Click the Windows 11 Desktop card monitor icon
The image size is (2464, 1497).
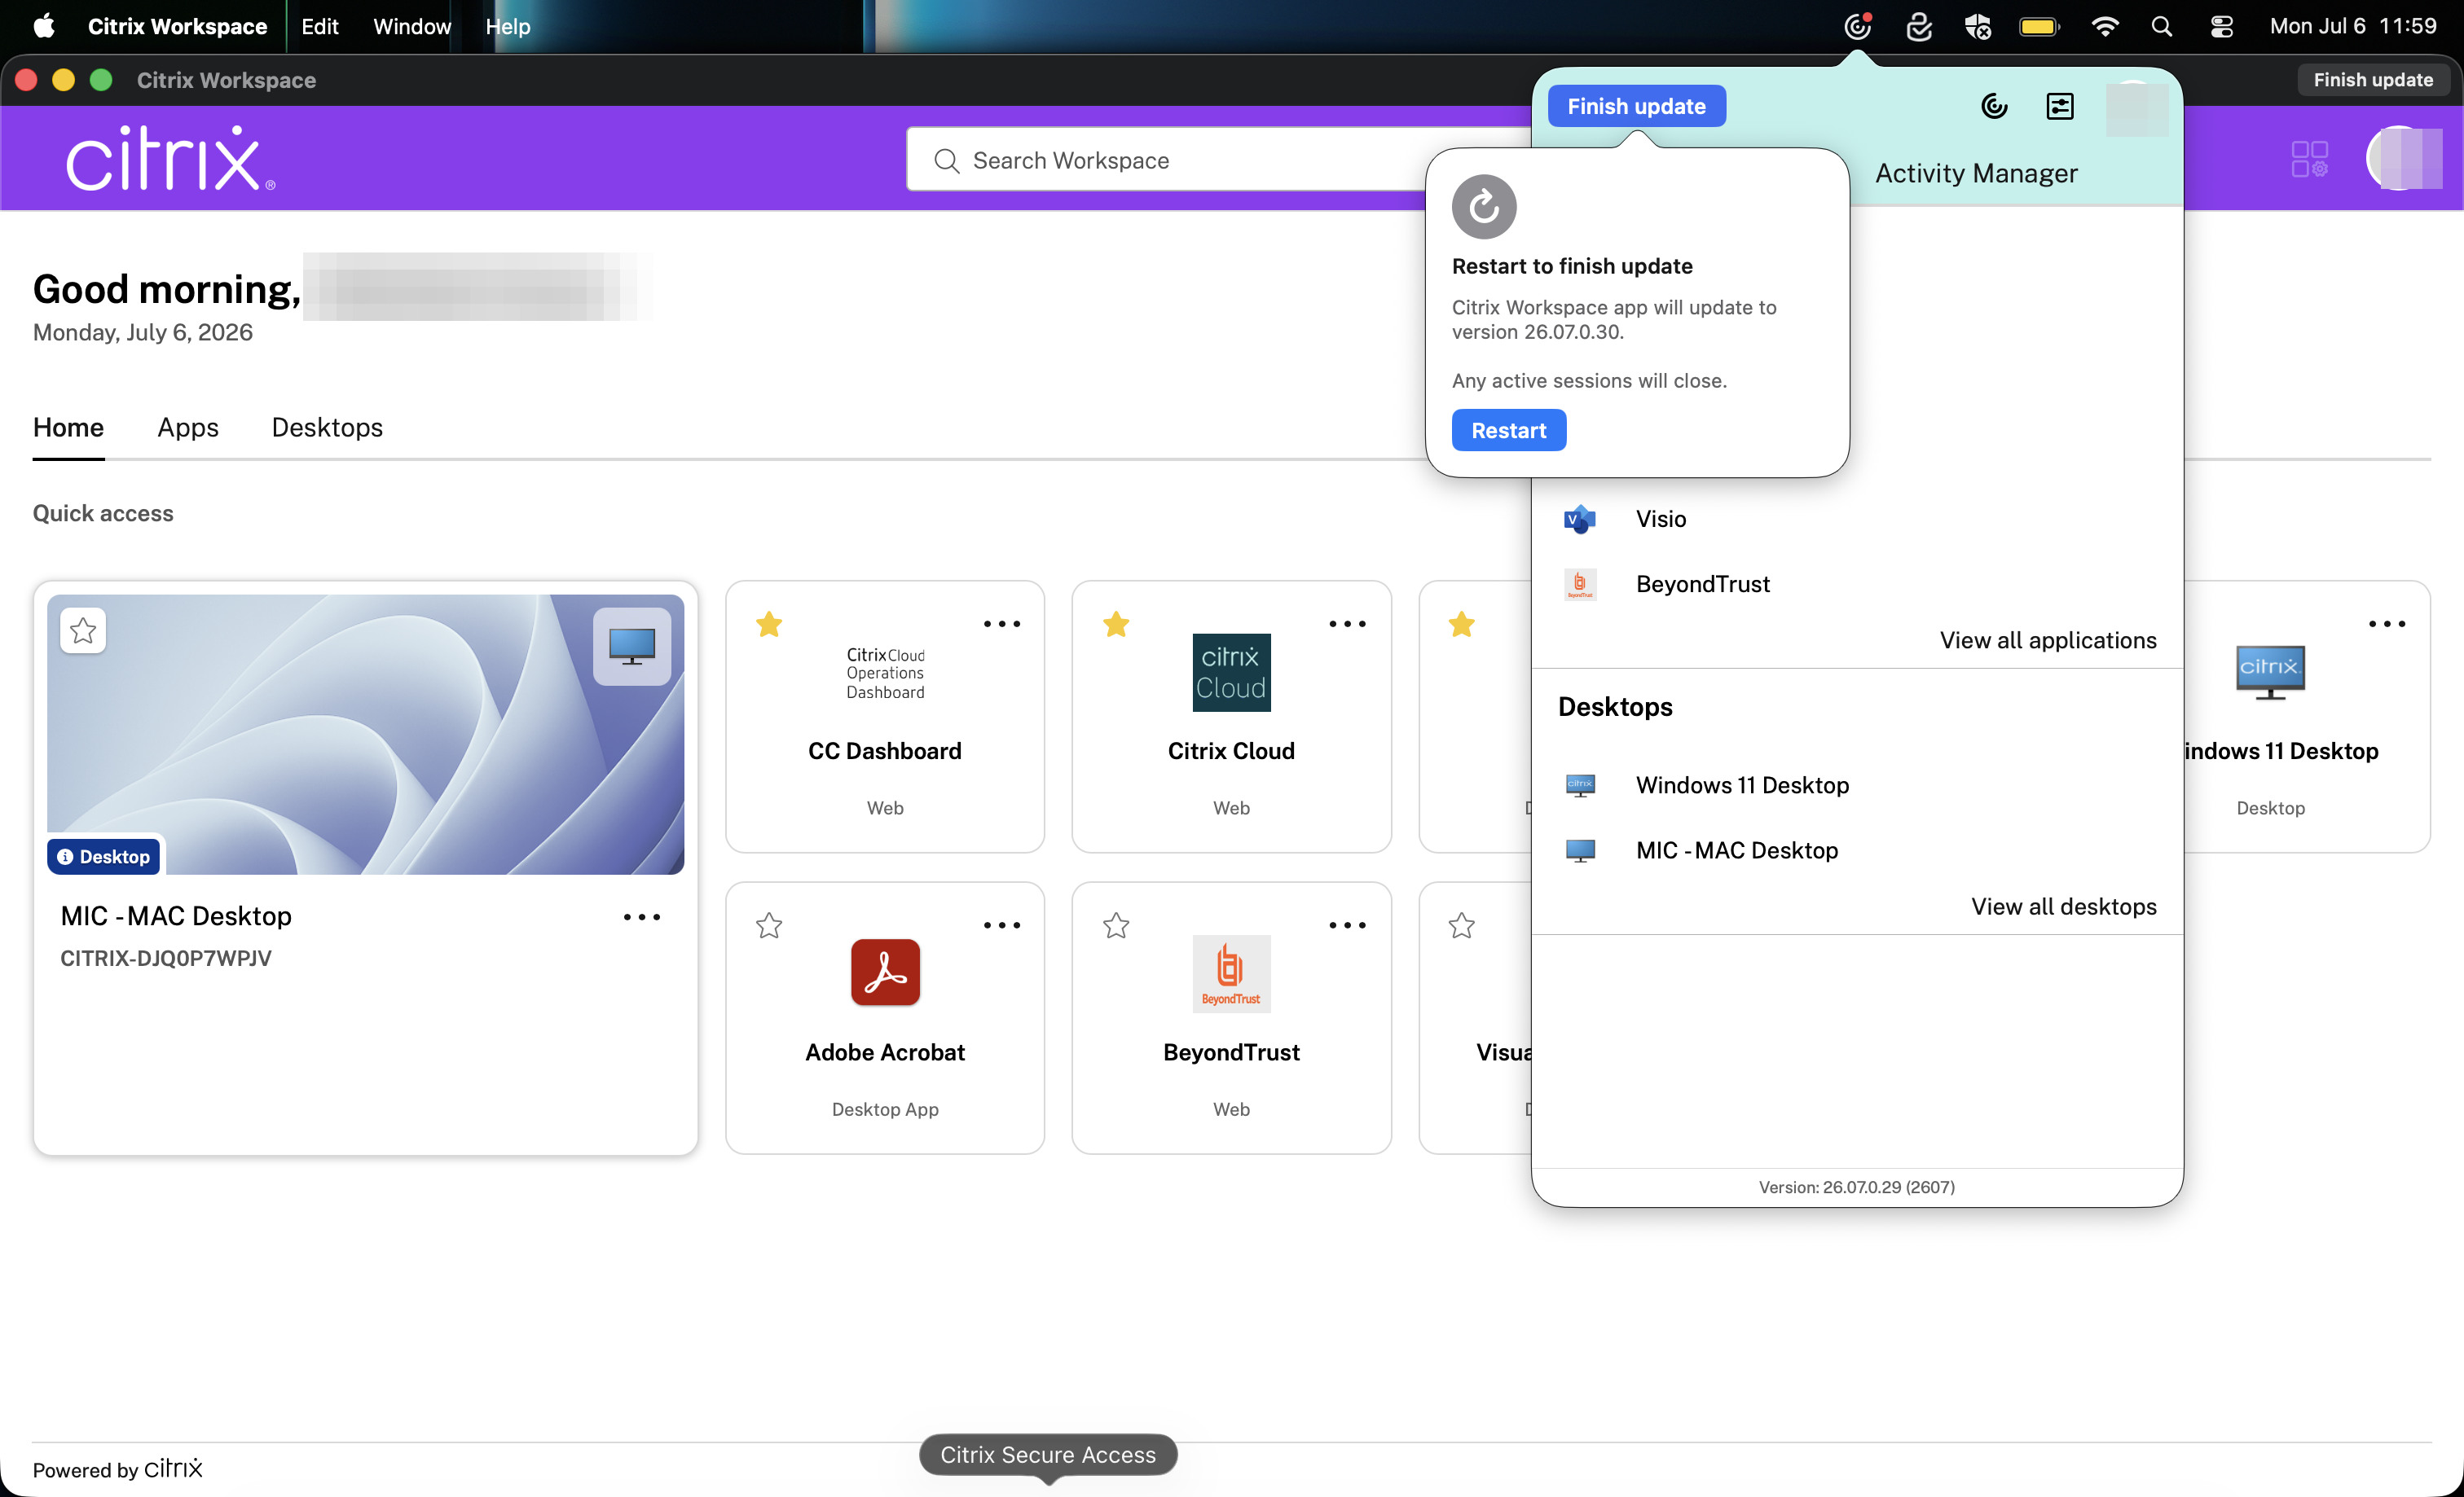[2270, 673]
